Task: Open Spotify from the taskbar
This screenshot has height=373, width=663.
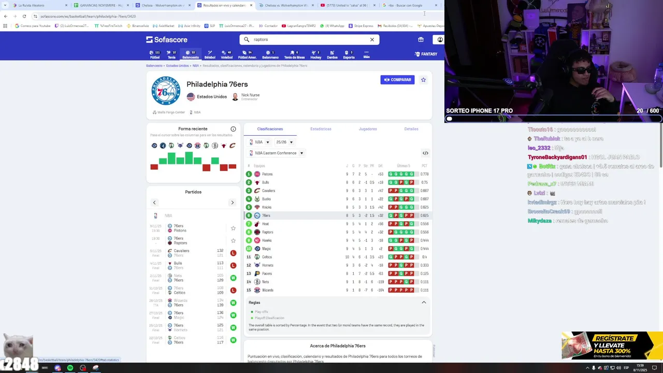Action: [70, 368]
